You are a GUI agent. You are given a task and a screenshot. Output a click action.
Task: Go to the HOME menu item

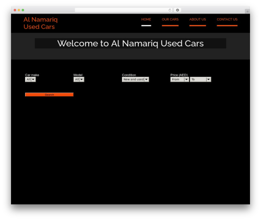coord(146,19)
